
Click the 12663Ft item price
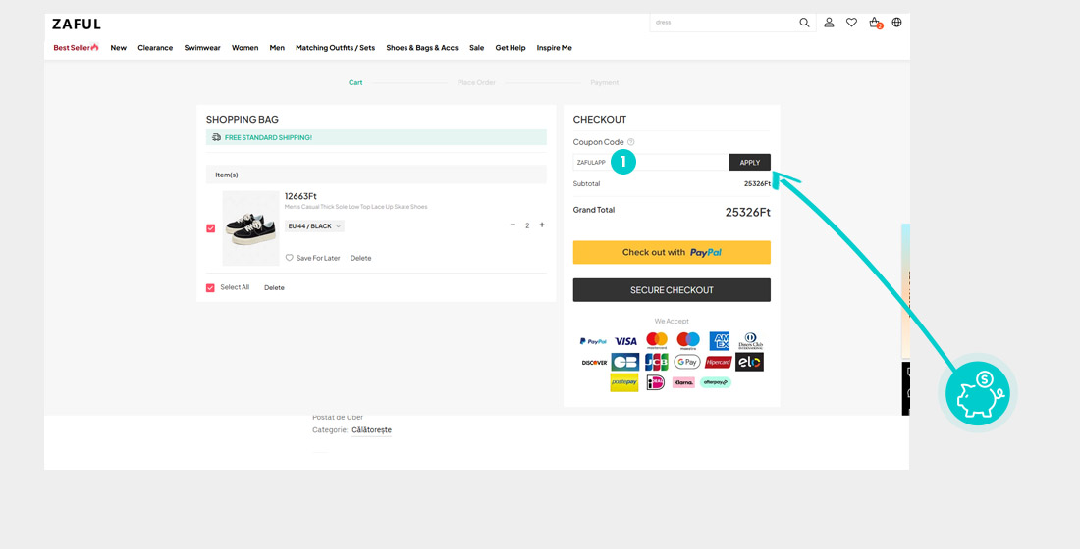pos(301,196)
